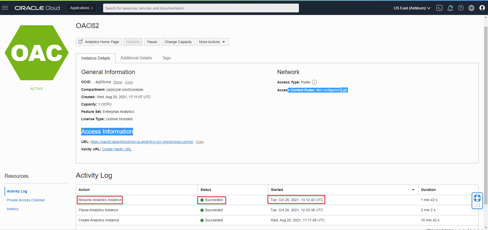Edit Access Control Rules
Image resolution: width=488 pixels, height=230 pixels.
point(344,90)
